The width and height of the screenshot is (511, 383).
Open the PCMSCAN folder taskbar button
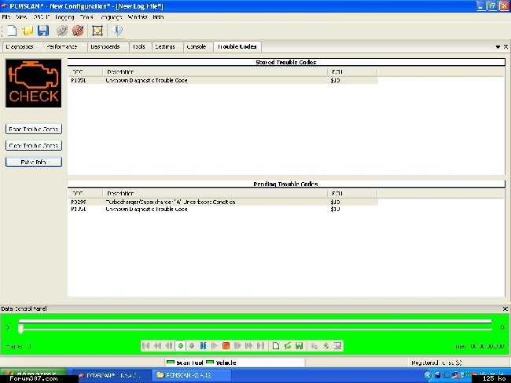[x=193, y=375]
